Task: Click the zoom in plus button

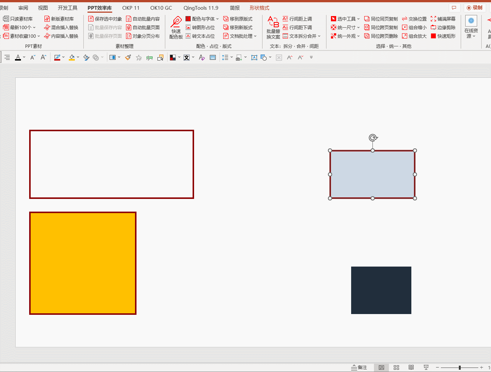Action: point(481,368)
